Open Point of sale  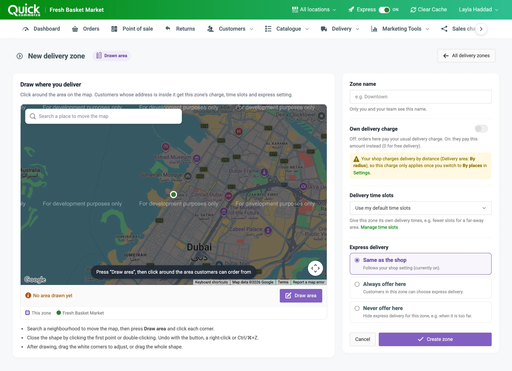click(132, 29)
